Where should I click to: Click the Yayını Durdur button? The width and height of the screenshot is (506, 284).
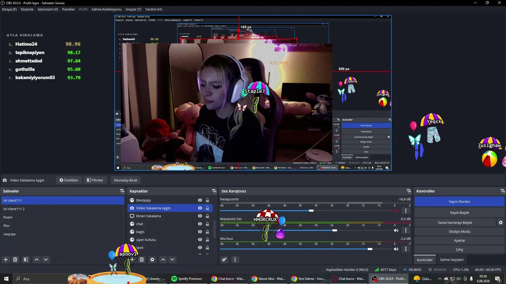coord(459,202)
